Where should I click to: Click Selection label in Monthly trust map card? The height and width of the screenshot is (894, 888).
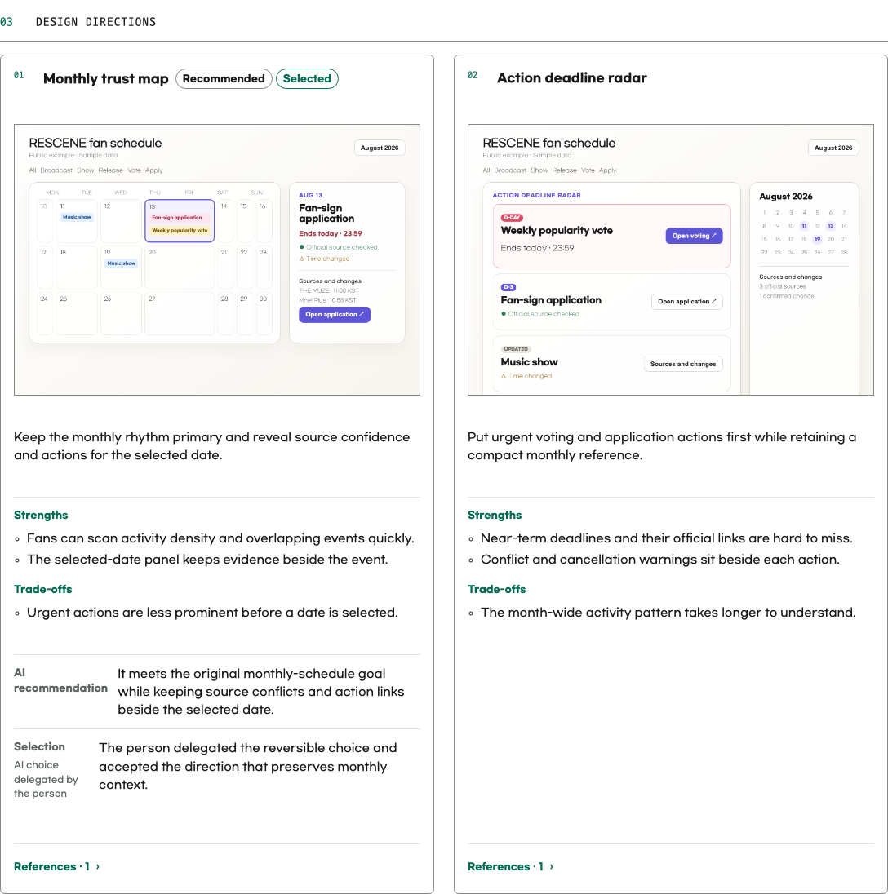tap(39, 747)
